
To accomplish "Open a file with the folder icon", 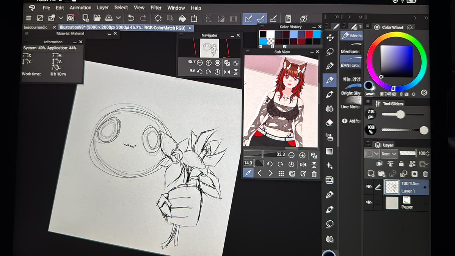I will 97,18.
